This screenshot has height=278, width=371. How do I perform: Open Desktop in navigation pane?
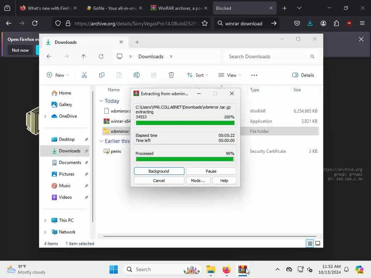click(67, 139)
